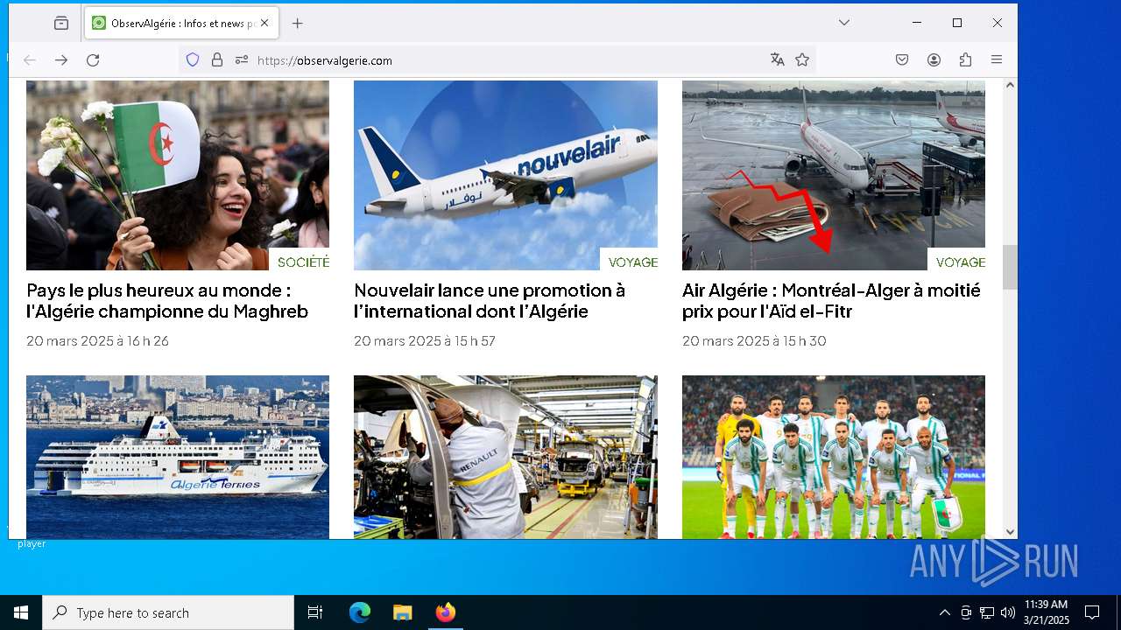The image size is (1121, 630).
Task: Open the Firefox application menu
Action: click(997, 59)
